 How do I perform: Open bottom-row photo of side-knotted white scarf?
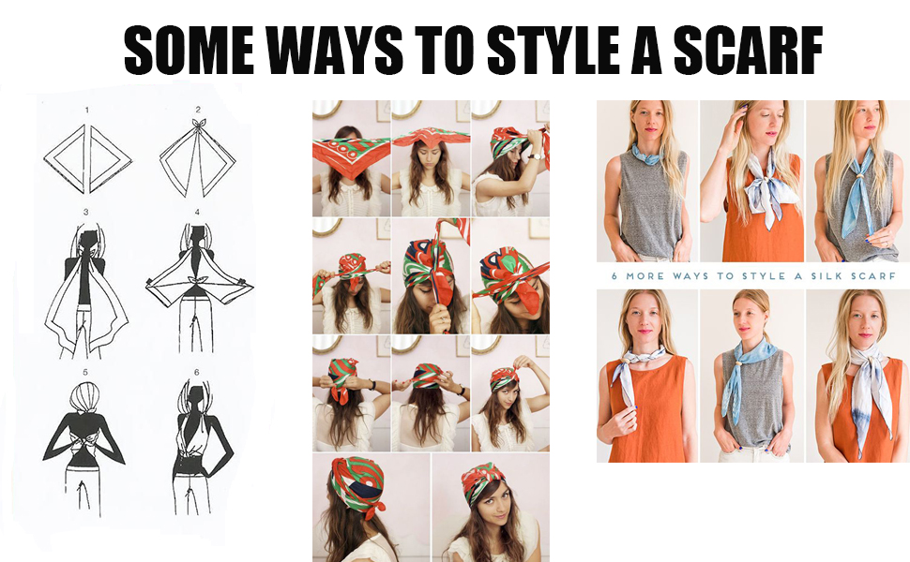(647, 376)
